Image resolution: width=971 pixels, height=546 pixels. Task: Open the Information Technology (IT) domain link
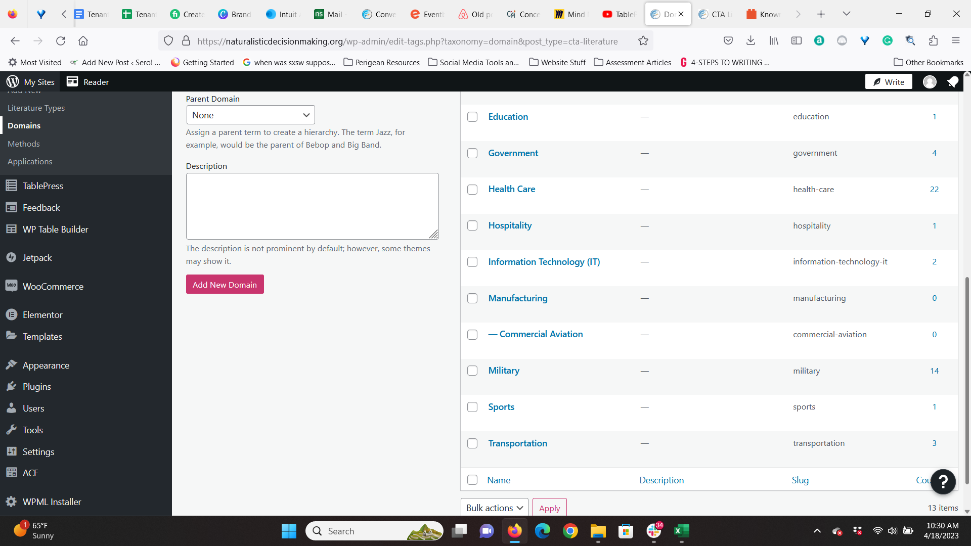[544, 262]
